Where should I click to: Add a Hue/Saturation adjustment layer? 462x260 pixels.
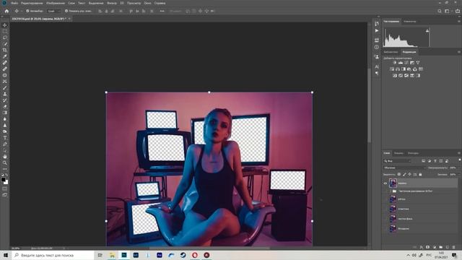coord(392,69)
